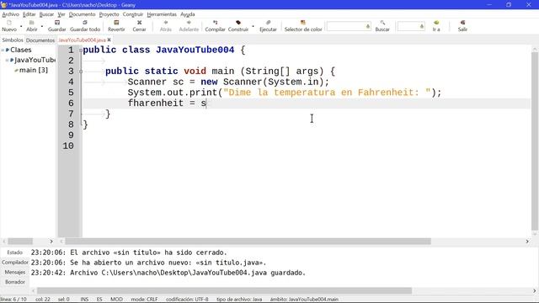Click the sidebar scroll right arrow
Viewport: 539px width, 303px height.
tap(51, 242)
